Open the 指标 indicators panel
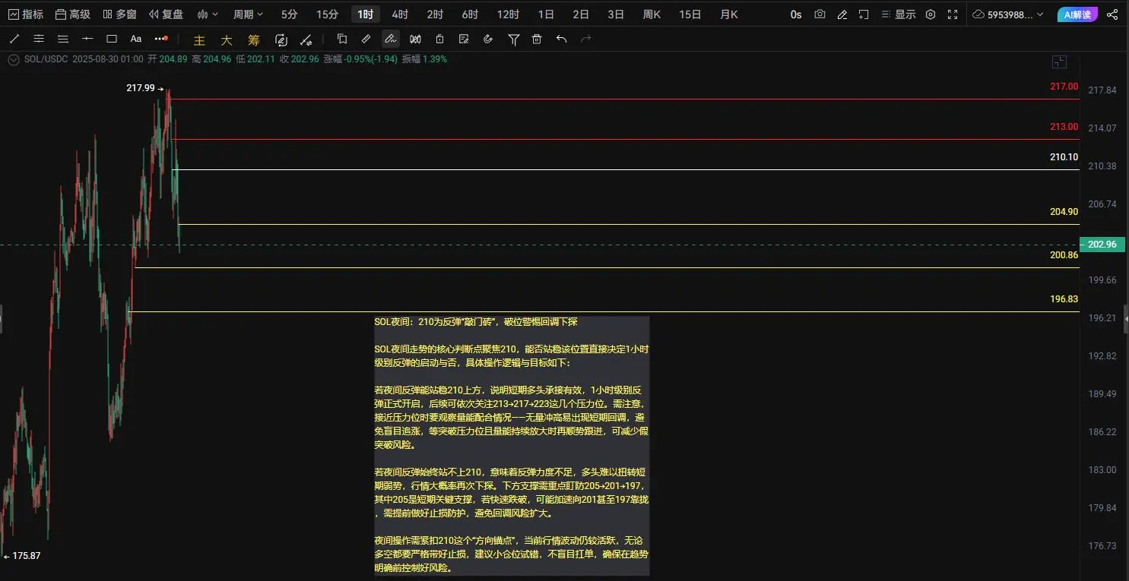This screenshot has width=1129, height=581. 25,14
